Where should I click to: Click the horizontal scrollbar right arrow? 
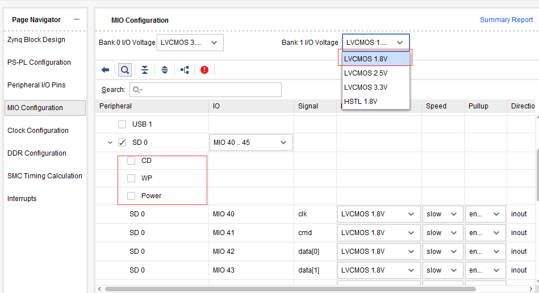[532, 289]
